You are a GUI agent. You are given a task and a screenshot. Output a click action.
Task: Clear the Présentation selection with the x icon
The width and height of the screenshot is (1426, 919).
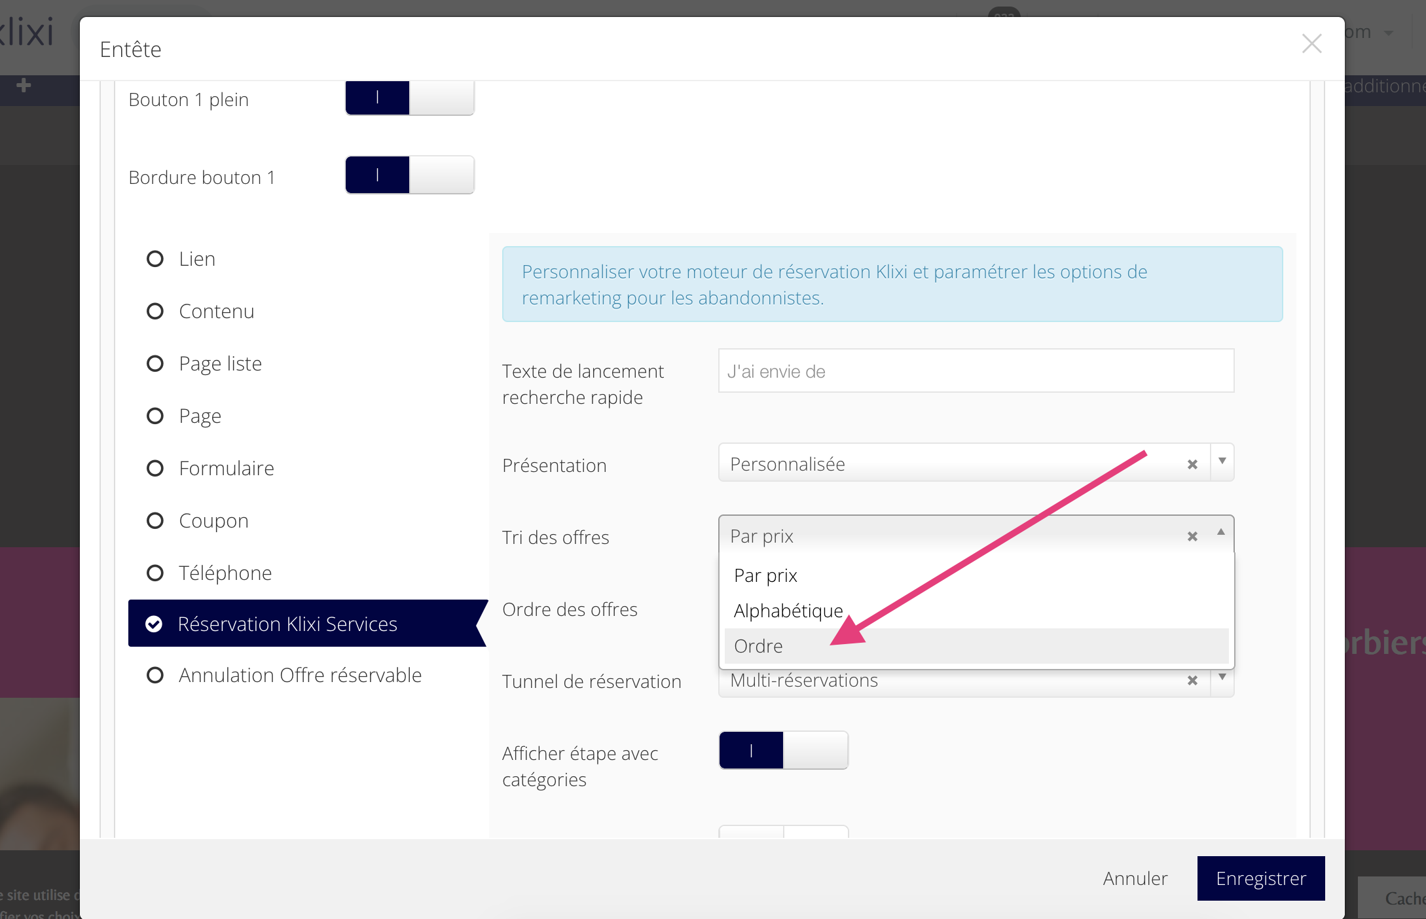coord(1192,464)
